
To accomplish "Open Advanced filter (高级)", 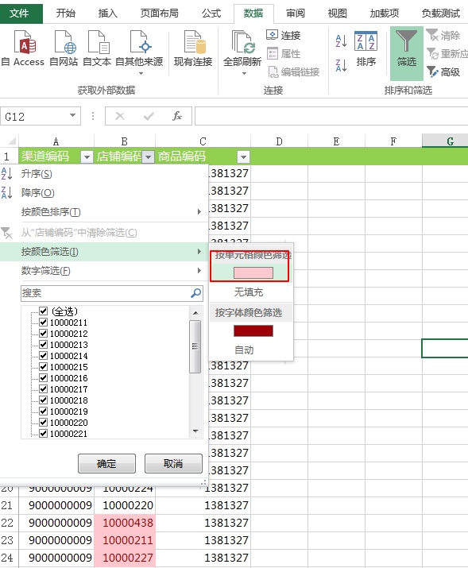I will coord(443,71).
